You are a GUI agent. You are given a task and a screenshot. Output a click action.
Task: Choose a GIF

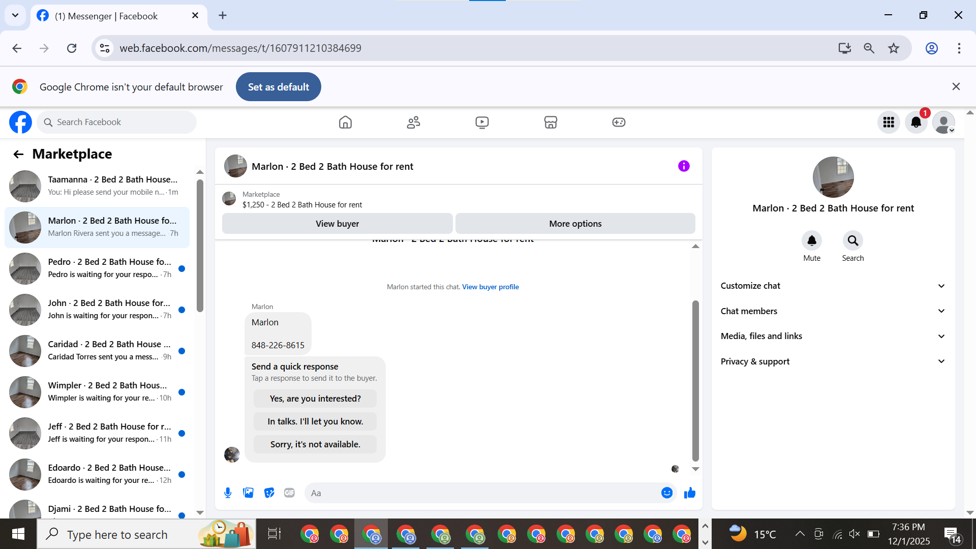coord(289,493)
